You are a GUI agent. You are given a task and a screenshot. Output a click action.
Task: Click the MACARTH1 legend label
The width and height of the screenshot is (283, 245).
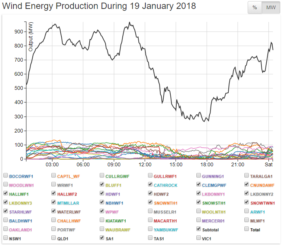click(x=165, y=220)
